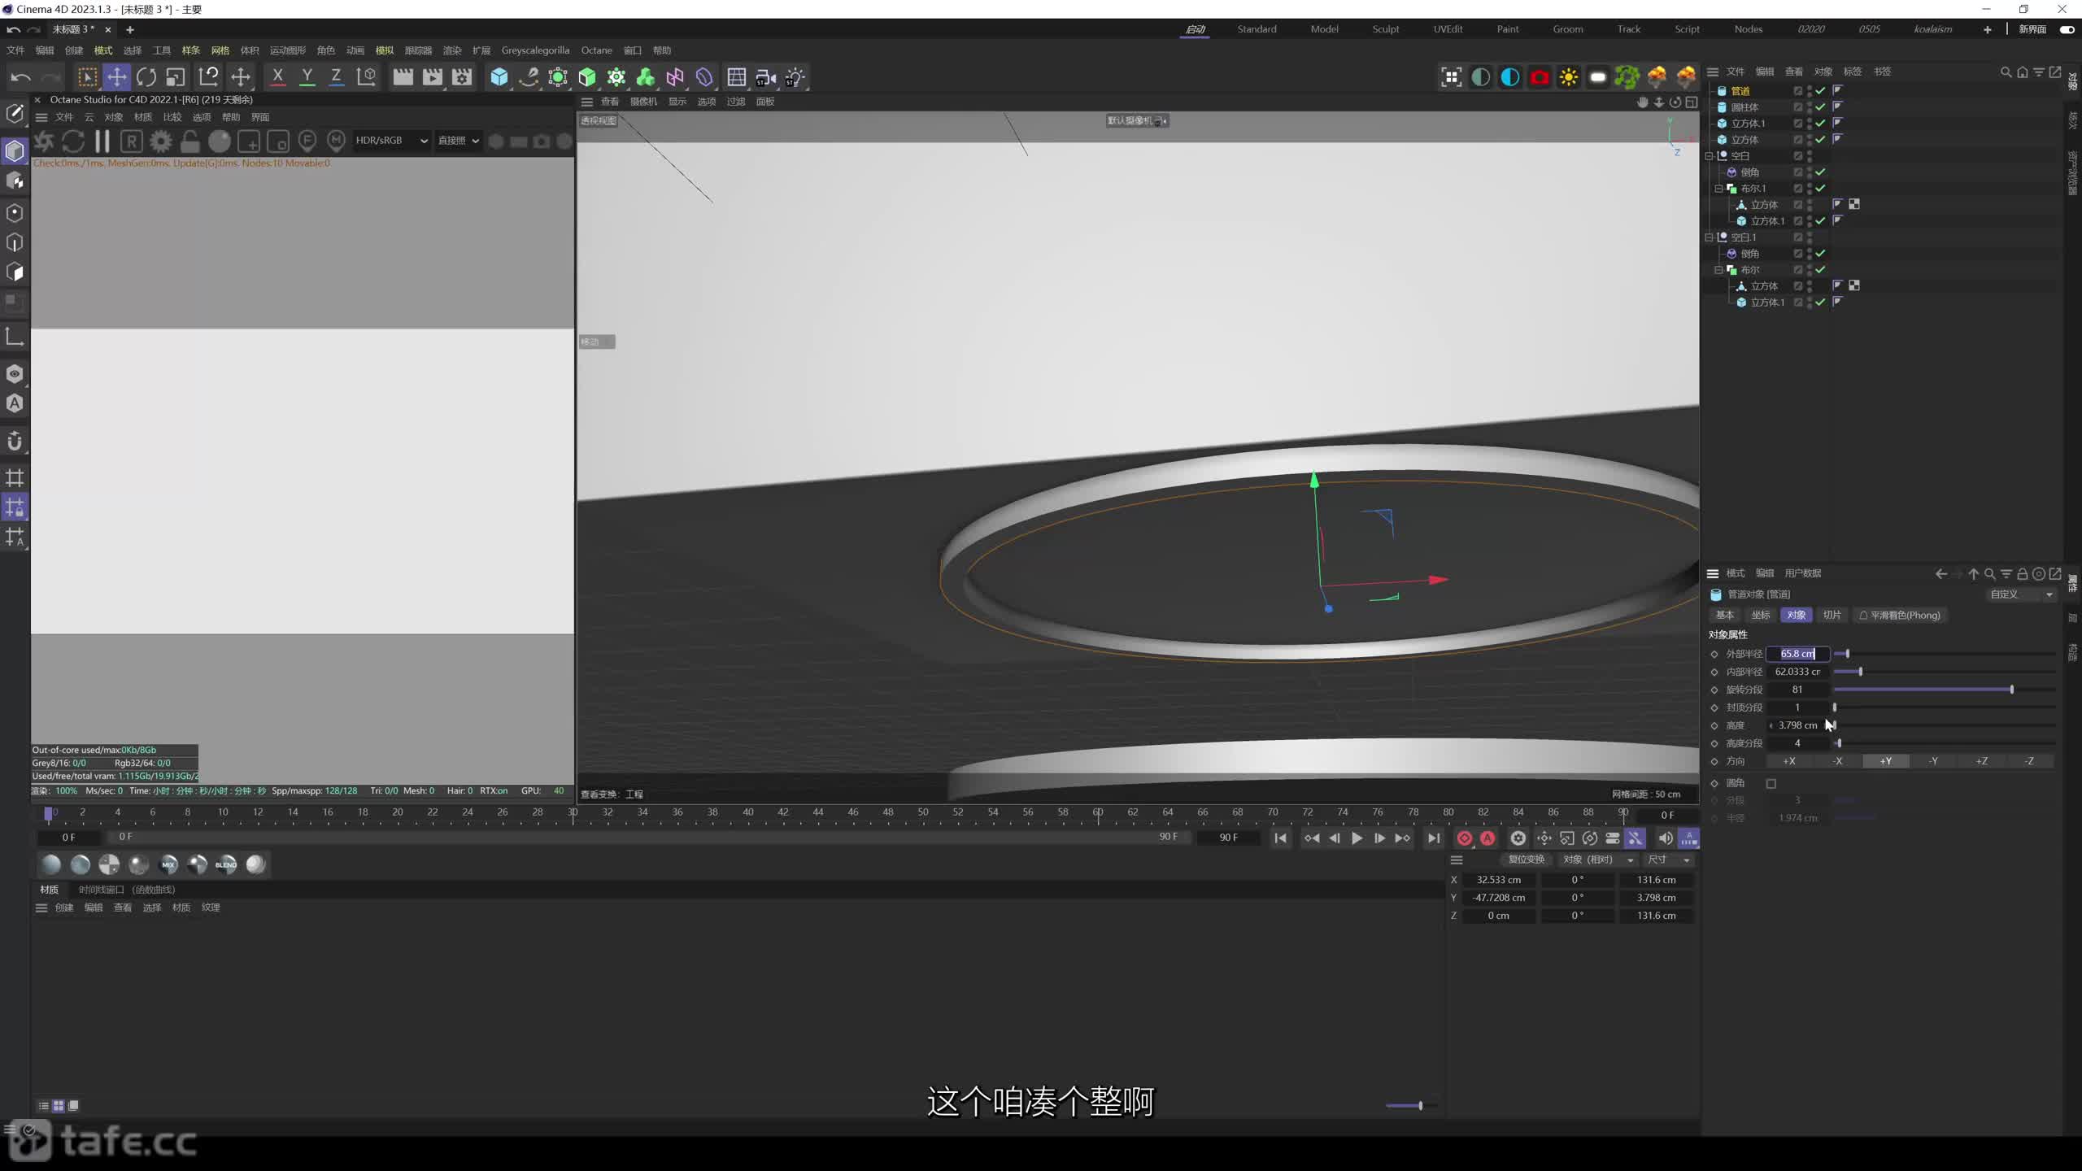This screenshot has height=1171, width=2082.
Task: Collapse the 布尔 boole group
Action: [1719, 269]
